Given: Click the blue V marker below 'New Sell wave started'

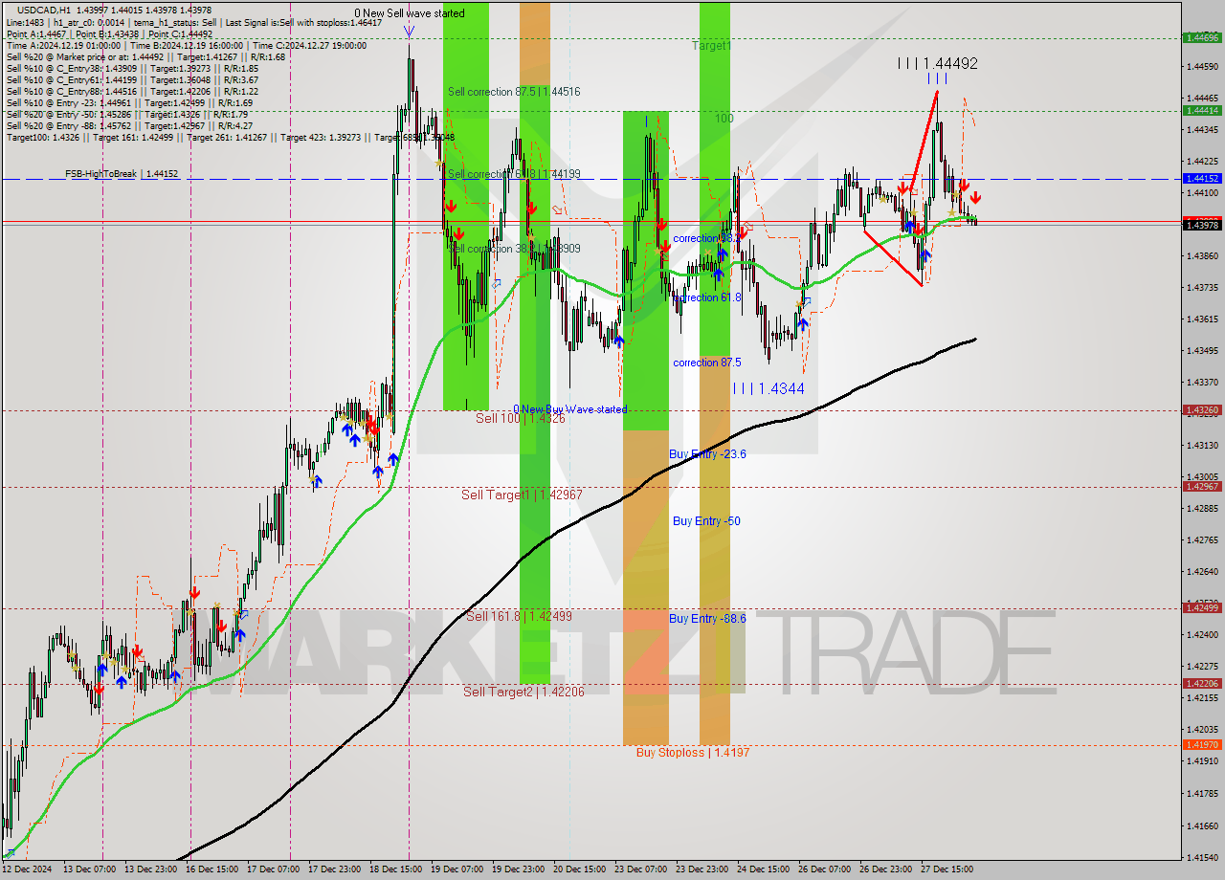Looking at the screenshot, I should 409,33.
